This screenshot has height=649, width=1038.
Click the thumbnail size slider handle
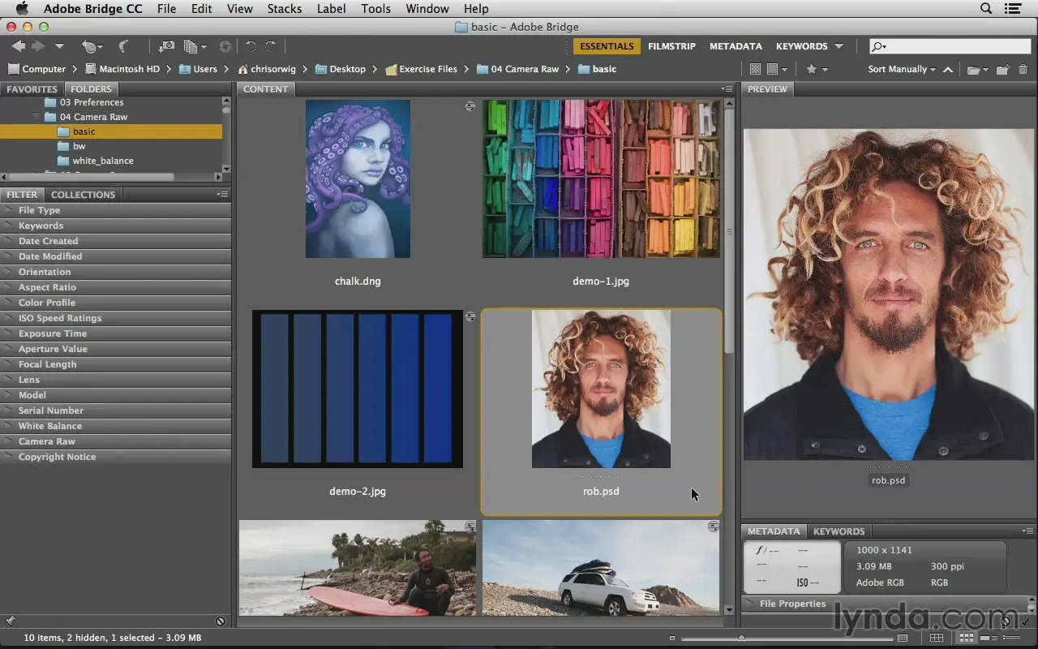[x=740, y=638]
